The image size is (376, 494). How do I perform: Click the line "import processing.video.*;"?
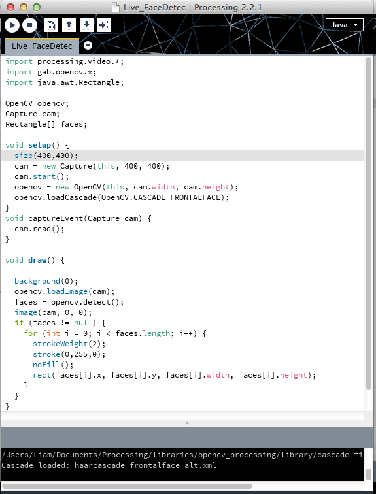[65, 61]
